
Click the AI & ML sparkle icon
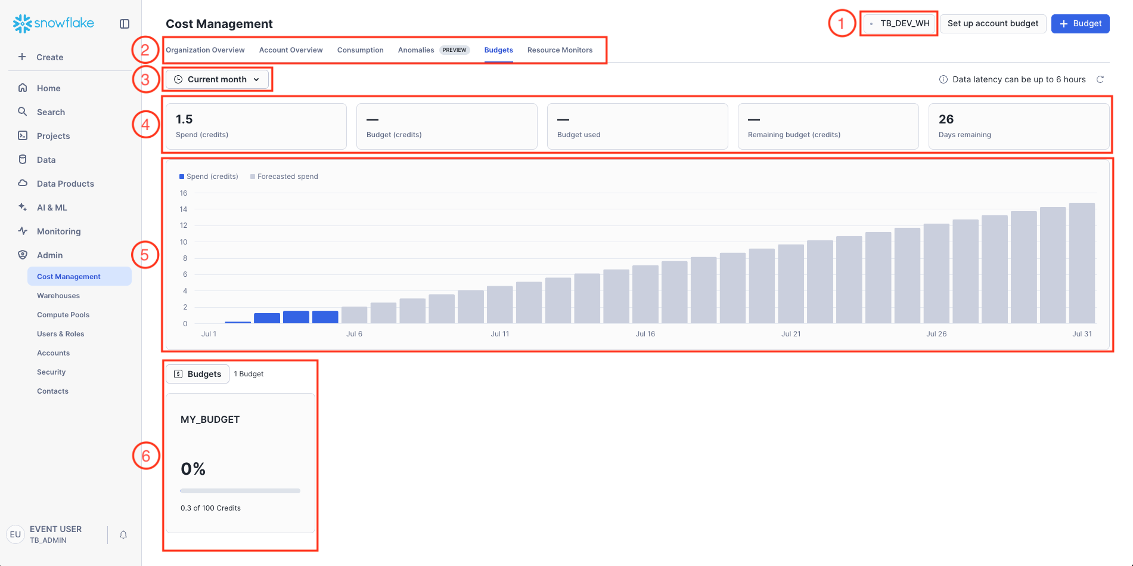coord(23,207)
